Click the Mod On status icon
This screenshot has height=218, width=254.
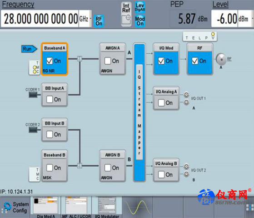(140, 21)
